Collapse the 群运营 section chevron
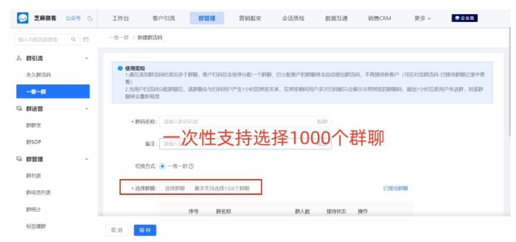This screenshot has height=242, width=516. click(87, 109)
